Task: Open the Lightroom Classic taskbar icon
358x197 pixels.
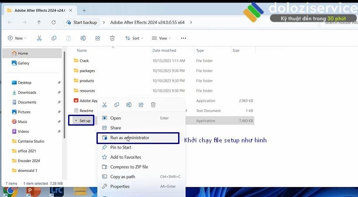Action: (x=56, y=191)
